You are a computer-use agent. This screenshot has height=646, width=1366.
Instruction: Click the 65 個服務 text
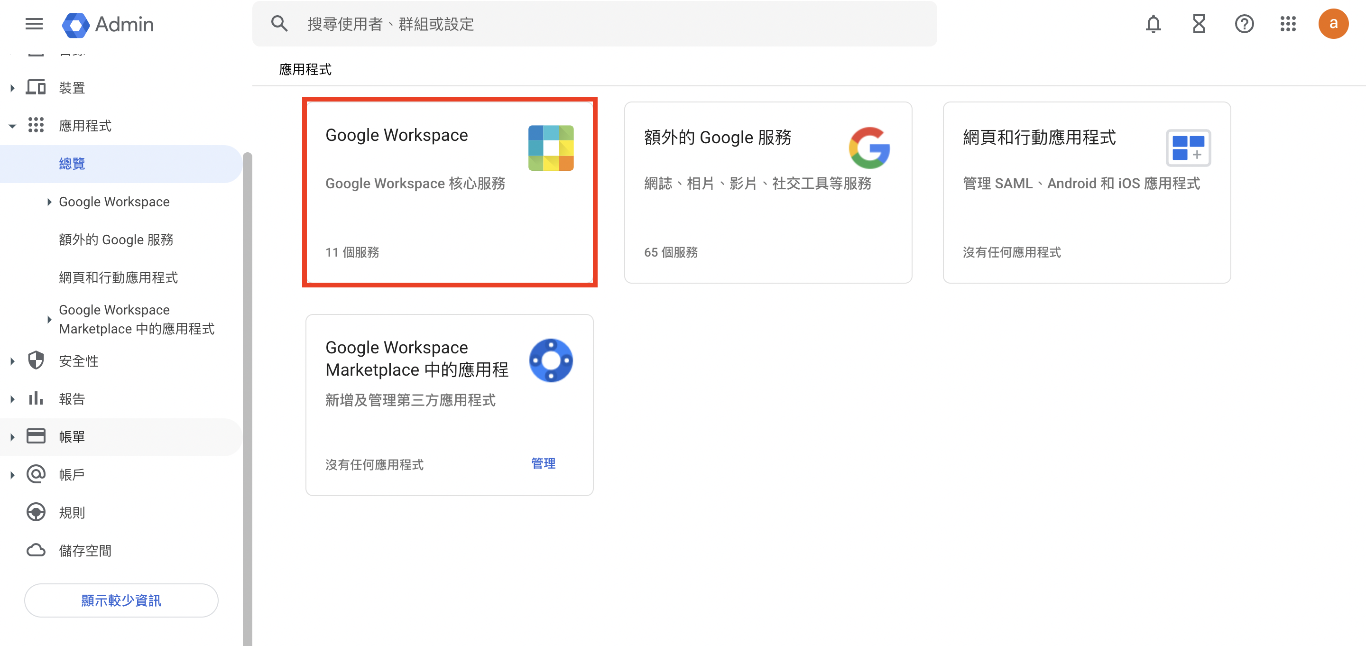671,252
